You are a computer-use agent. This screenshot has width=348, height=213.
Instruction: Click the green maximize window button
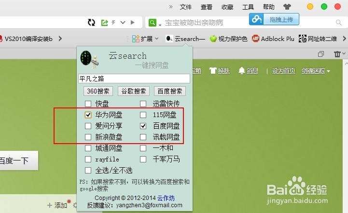tap(324, 6)
